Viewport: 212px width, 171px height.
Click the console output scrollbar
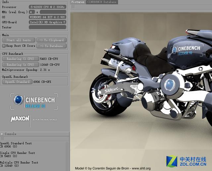point(68,156)
